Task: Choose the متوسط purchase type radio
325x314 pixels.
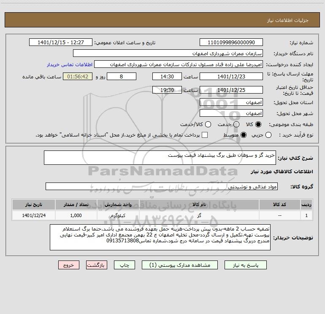Action: point(244,135)
